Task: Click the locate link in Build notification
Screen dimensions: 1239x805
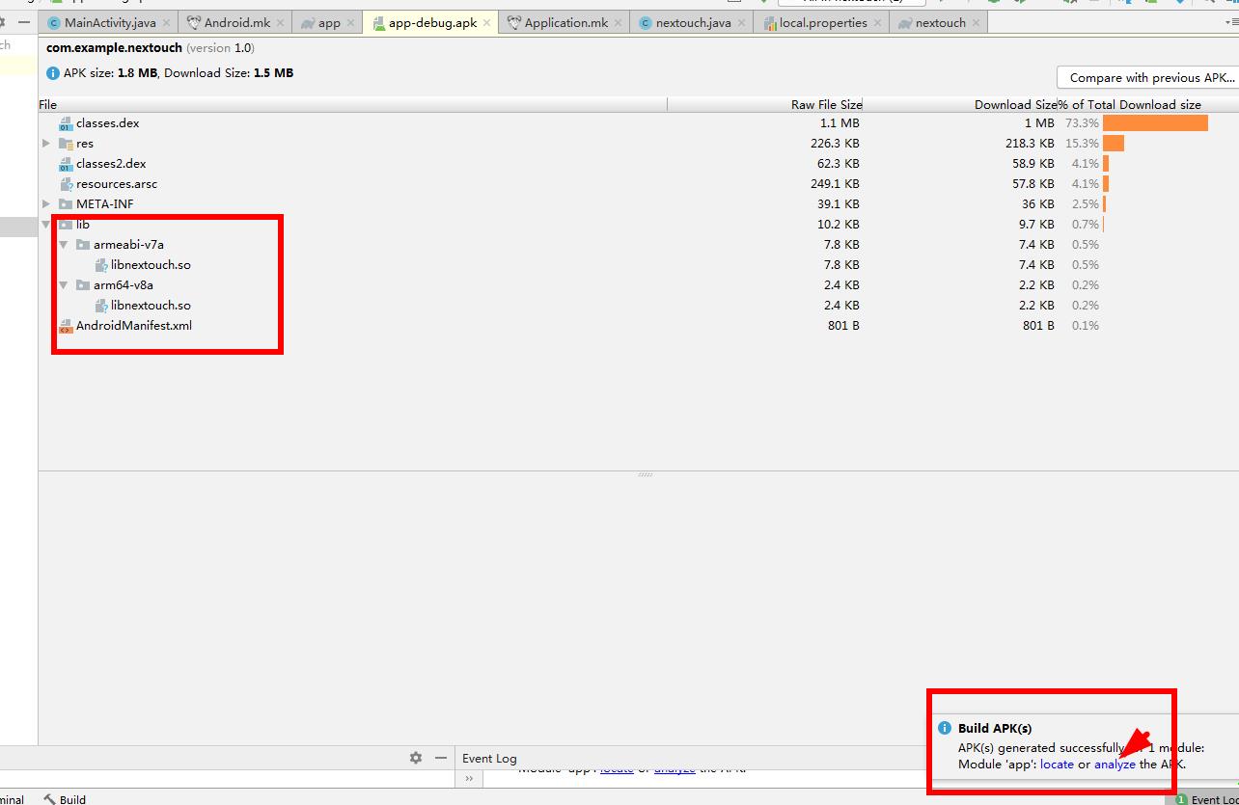Action: click(1057, 764)
